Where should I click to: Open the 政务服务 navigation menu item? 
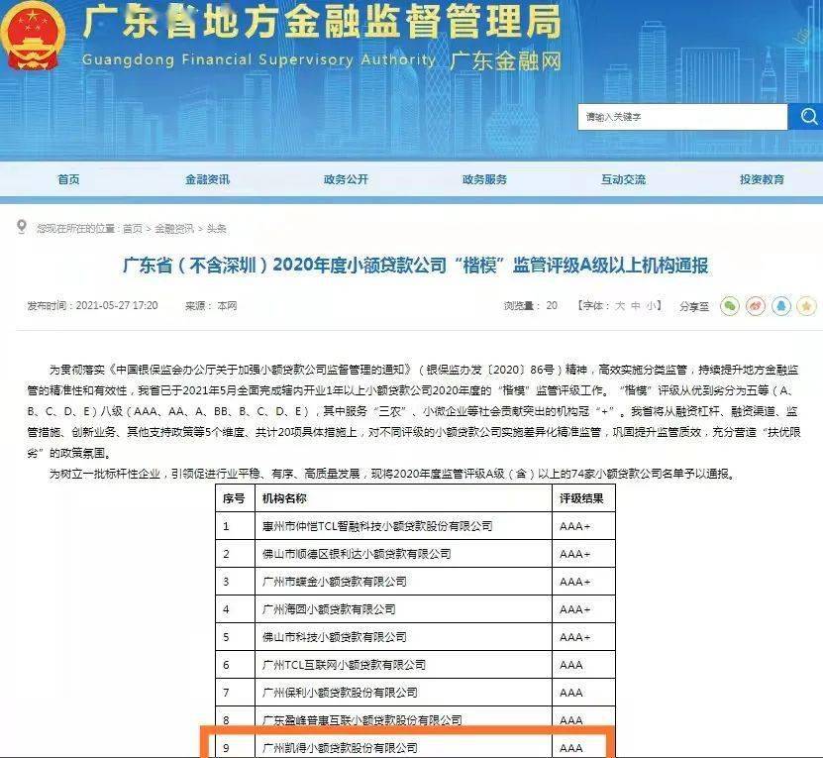tap(484, 179)
